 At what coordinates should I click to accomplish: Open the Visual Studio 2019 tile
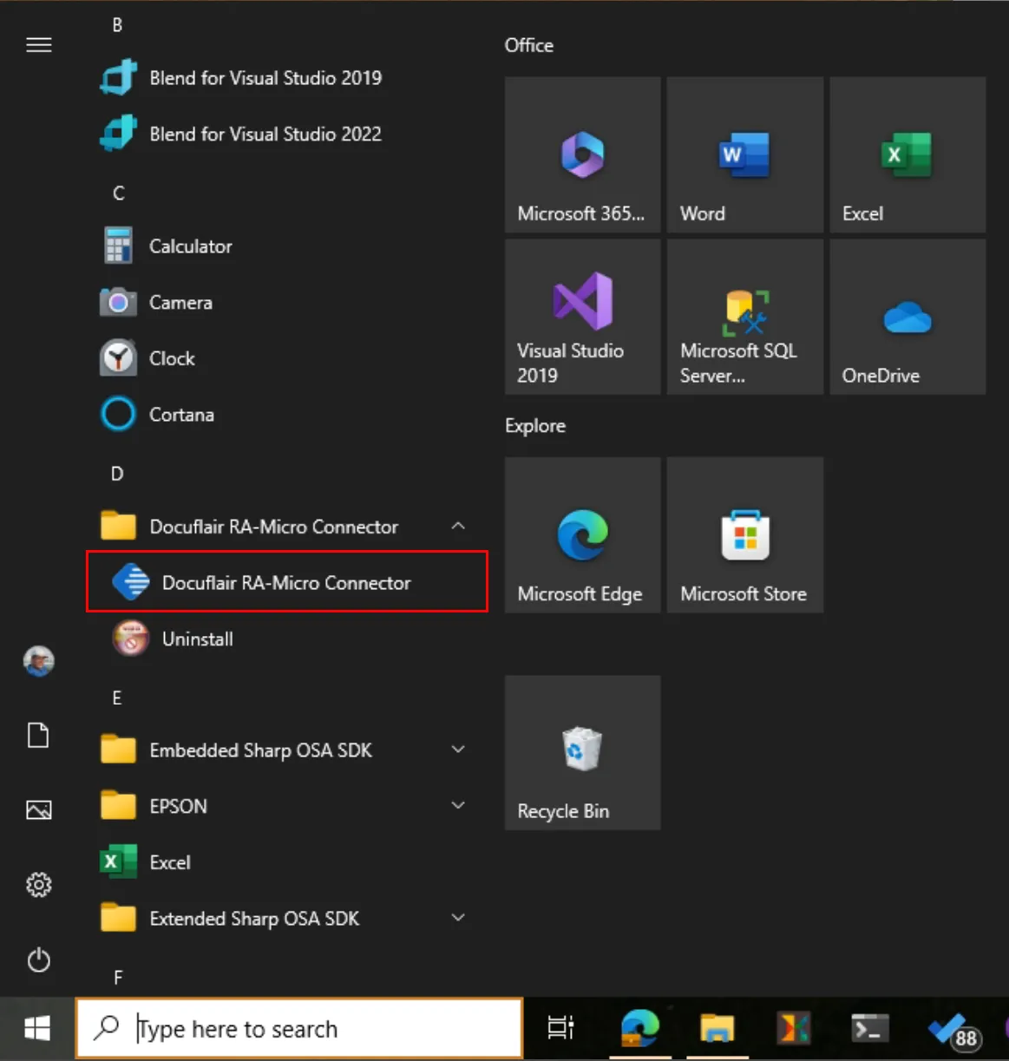tap(582, 318)
